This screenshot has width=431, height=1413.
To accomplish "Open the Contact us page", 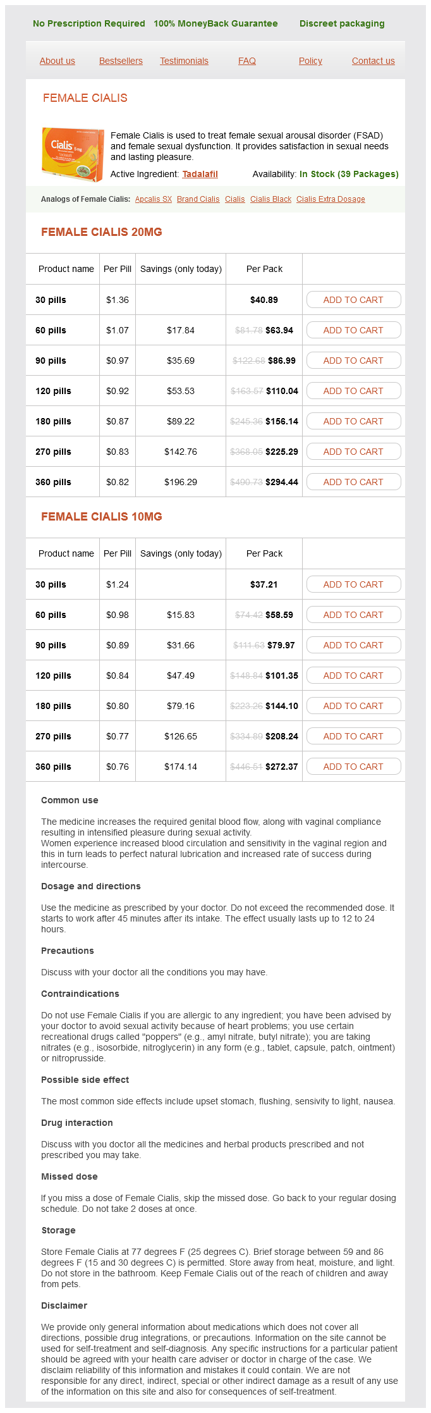I will [x=373, y=61].
